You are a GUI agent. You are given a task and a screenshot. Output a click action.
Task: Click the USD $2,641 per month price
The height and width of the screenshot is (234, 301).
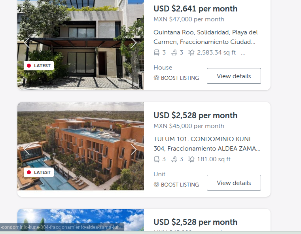[195, 9]
